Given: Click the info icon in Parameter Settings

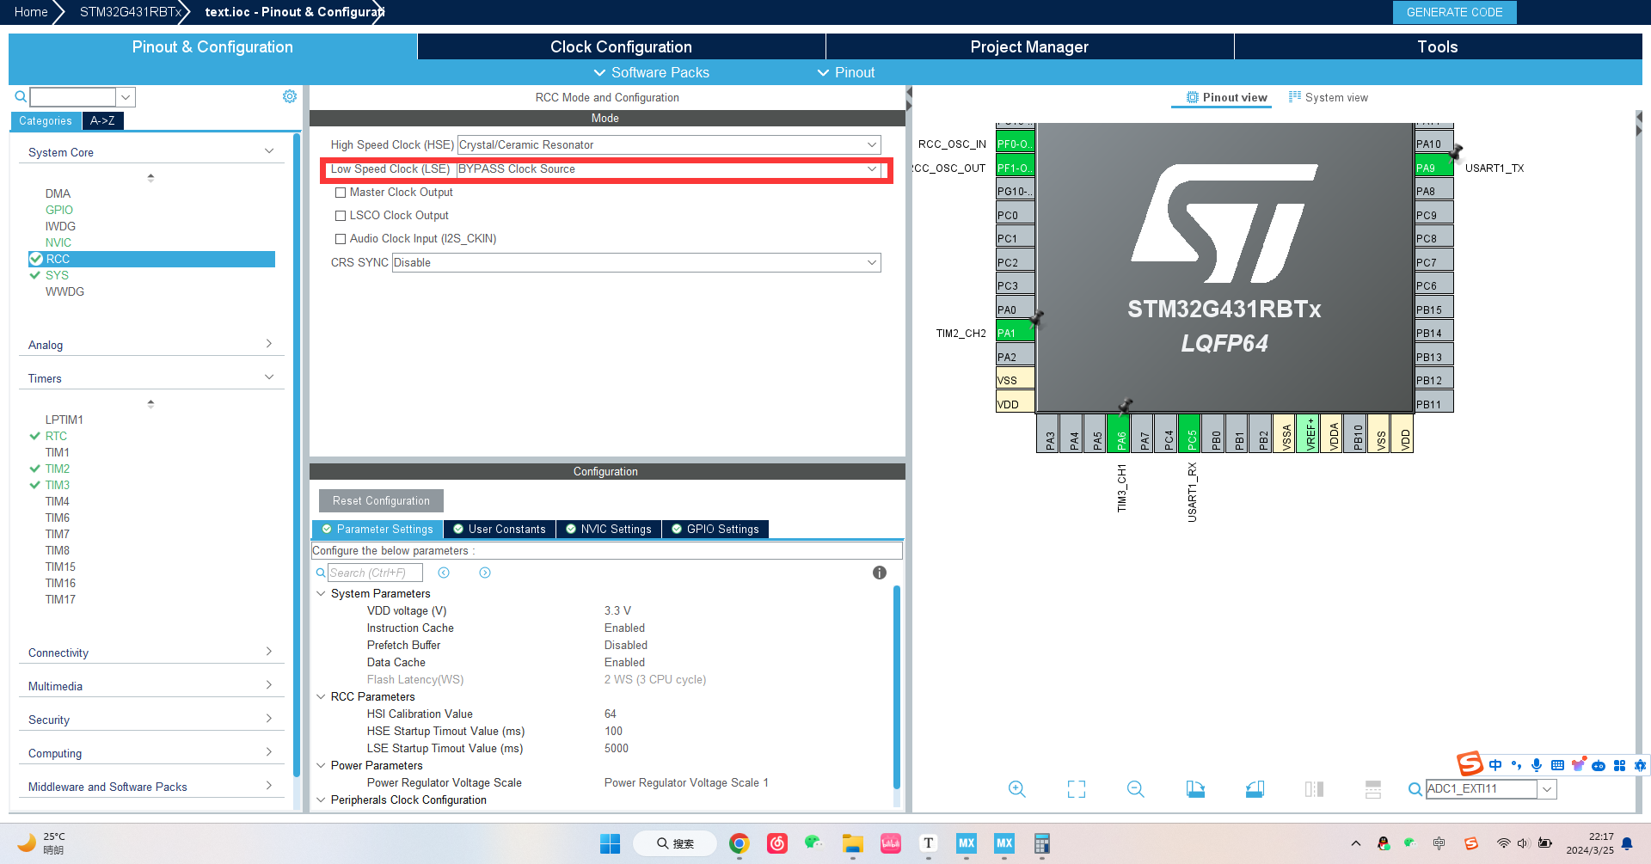Looking at the screenshot, I should (880, 573).
